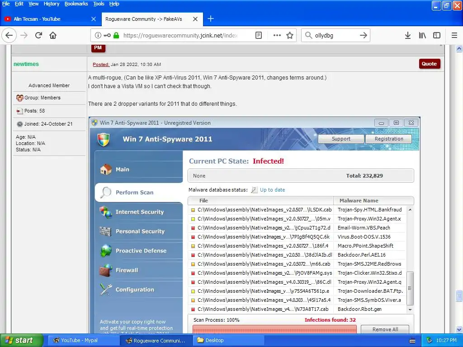463x347 pixels.
Task: Open the View menu
Action: click(x=33, y=4)
